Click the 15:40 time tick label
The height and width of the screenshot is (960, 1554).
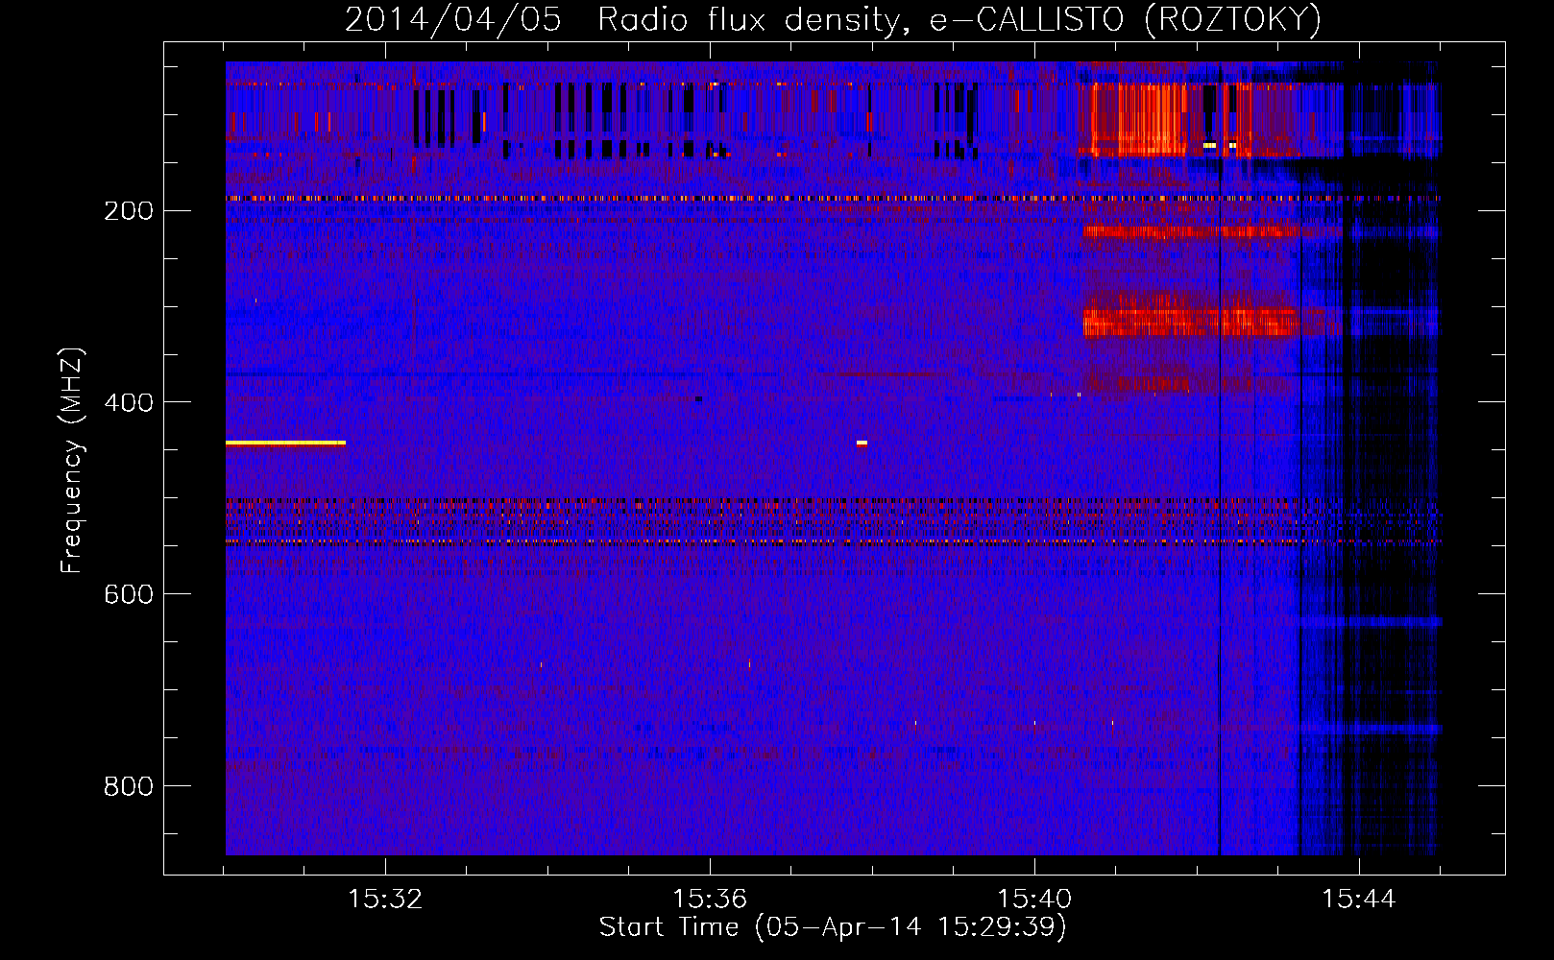(x=1034, y=900)
